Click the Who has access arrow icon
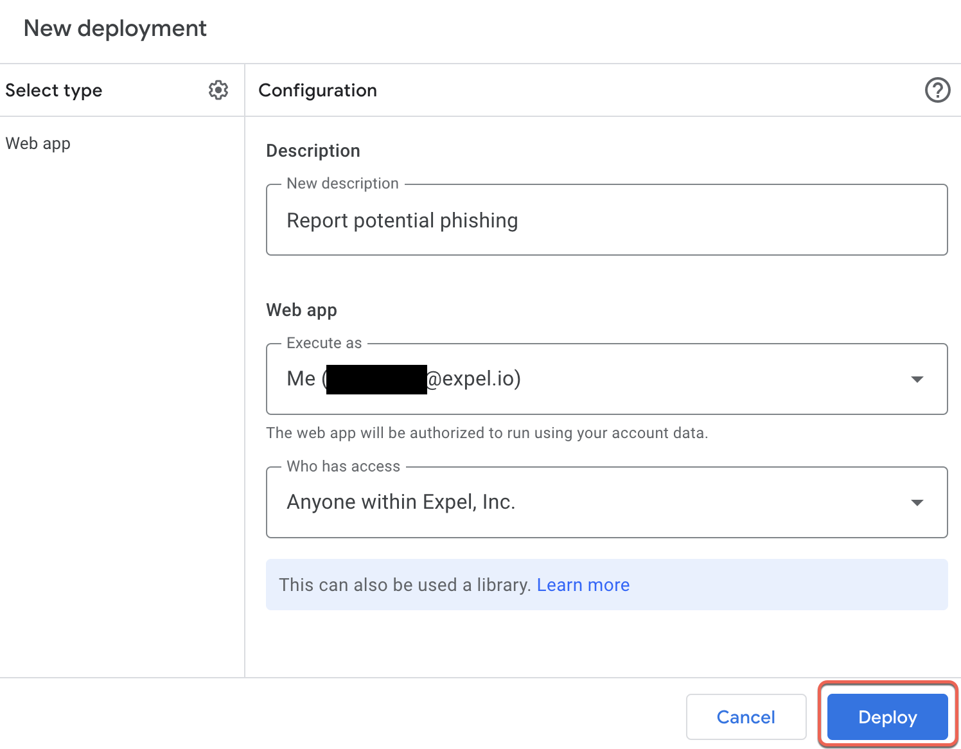Image resolution: width=961 pixels, height=749 pixels. click(917, 502)
